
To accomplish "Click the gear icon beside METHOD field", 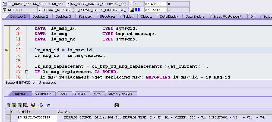I will click(5, 10).
